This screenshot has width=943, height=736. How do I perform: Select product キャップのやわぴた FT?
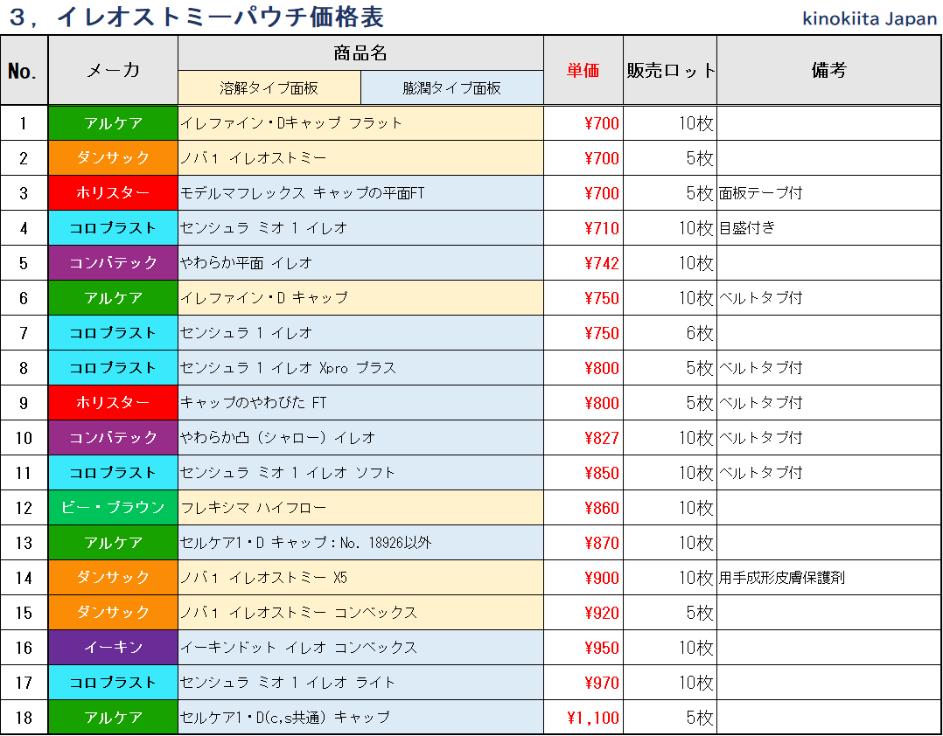click(360, 402)
